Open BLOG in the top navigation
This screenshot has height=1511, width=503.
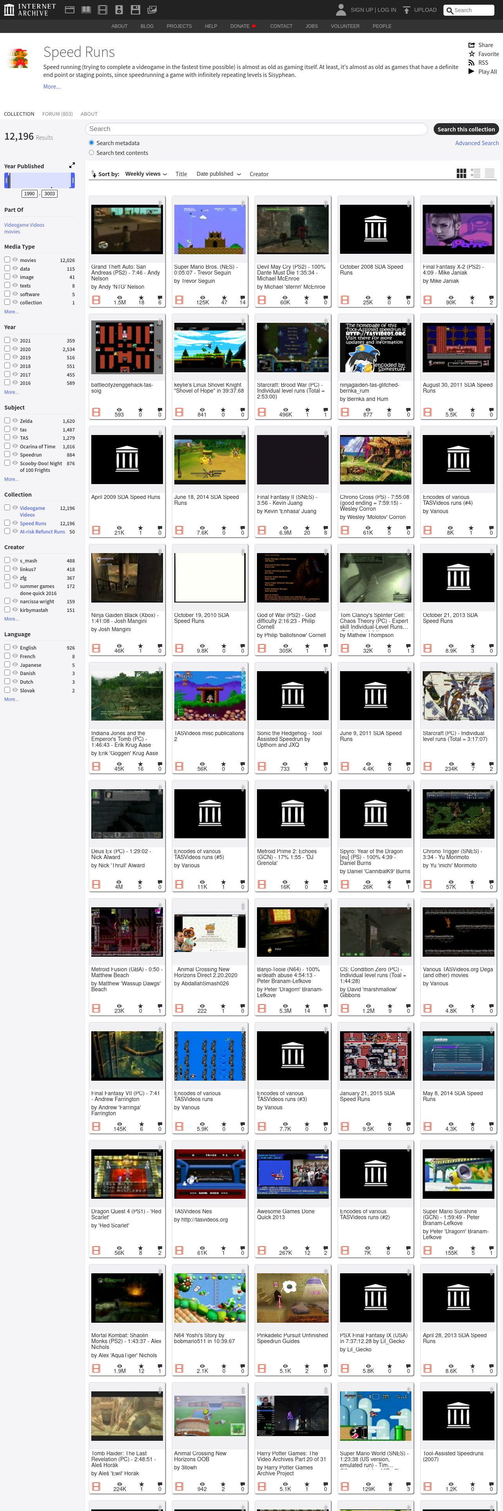pyautogui.click(x=147, y=26)
